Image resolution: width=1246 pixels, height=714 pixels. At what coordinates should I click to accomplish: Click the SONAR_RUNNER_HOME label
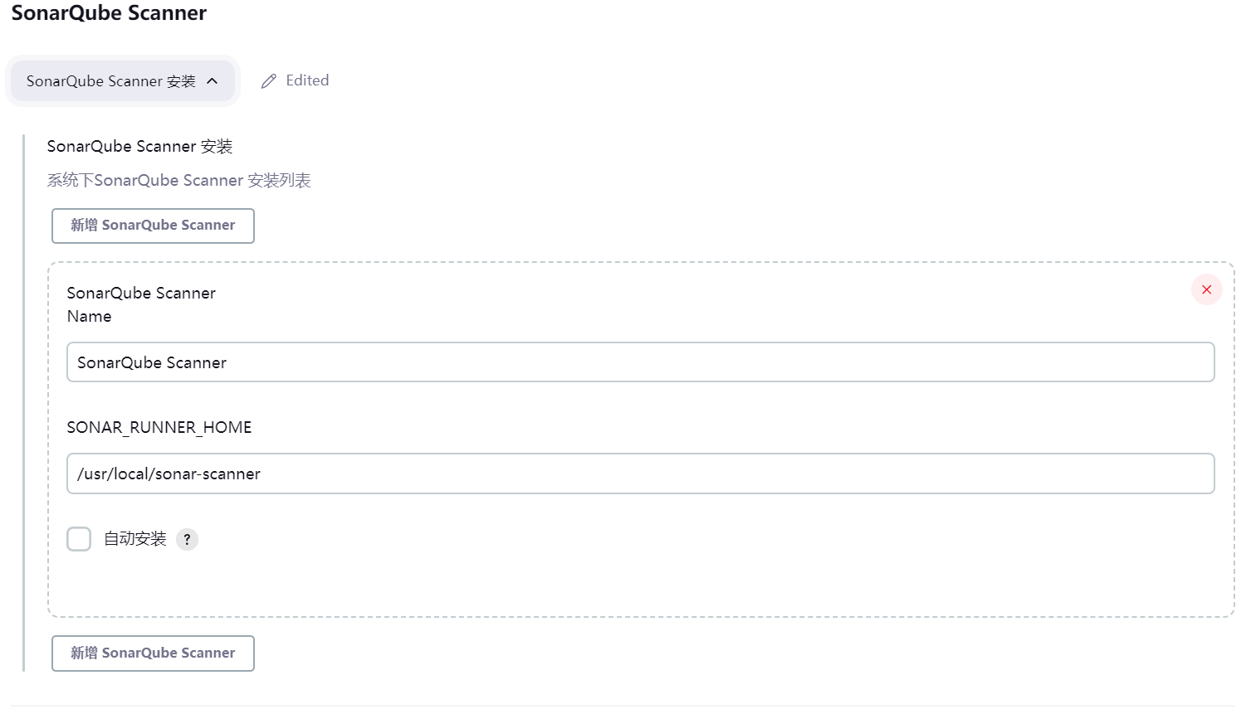tap(159, 427)
